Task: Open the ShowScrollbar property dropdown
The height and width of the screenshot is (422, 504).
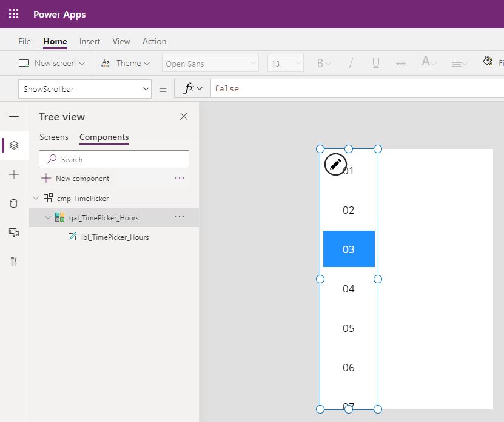Action: [x=85, y=89]
